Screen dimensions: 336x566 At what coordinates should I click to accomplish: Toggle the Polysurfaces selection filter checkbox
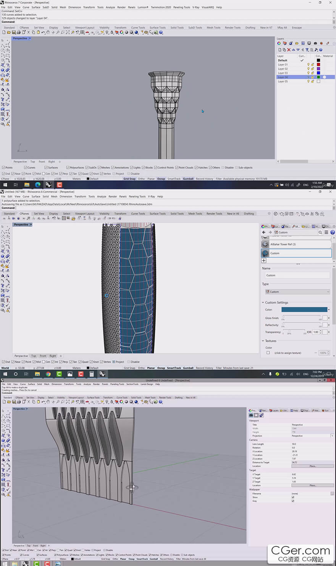pyautogui.click(x=68, y=167)
